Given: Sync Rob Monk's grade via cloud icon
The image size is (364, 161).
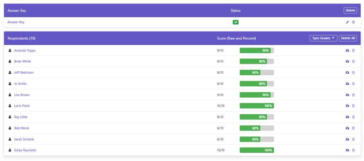Looking at the screenshot, I should point(347,128).
